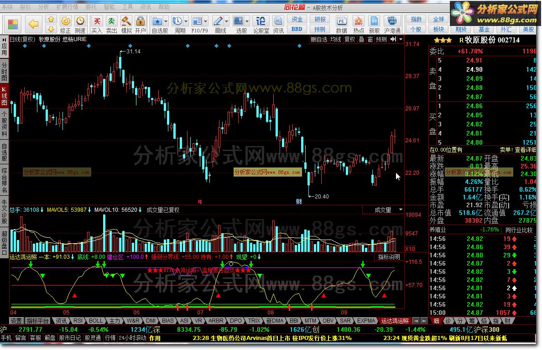The width and height of the screenshot is (542, 350).
Task: Open the 修正 correction tool
Action: click(x=65, y=25)
